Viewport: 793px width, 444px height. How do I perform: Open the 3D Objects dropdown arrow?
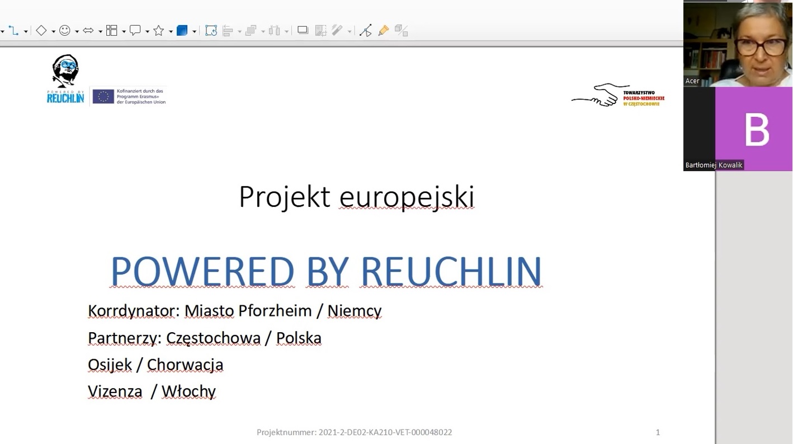194,32
